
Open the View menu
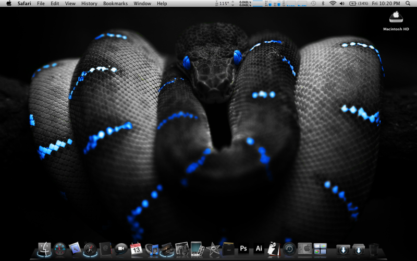70,4
